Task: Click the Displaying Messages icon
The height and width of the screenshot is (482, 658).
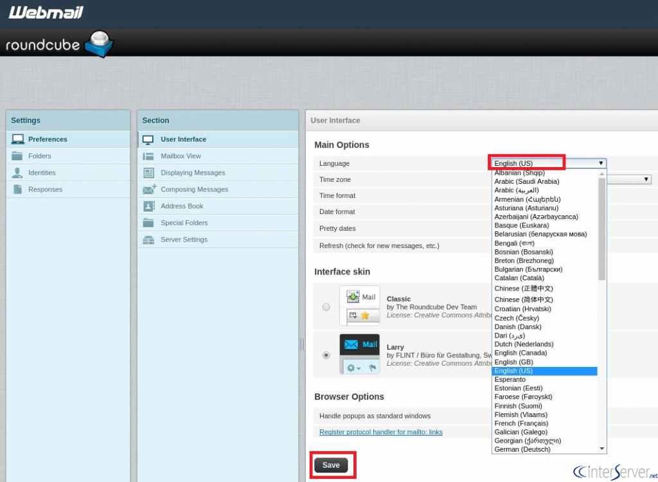Action: (x=148, y=173)
